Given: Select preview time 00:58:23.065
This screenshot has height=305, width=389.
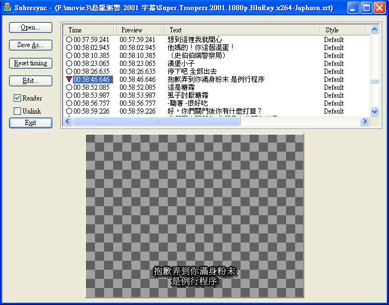Looking at the screenshot, I should 138,63.
